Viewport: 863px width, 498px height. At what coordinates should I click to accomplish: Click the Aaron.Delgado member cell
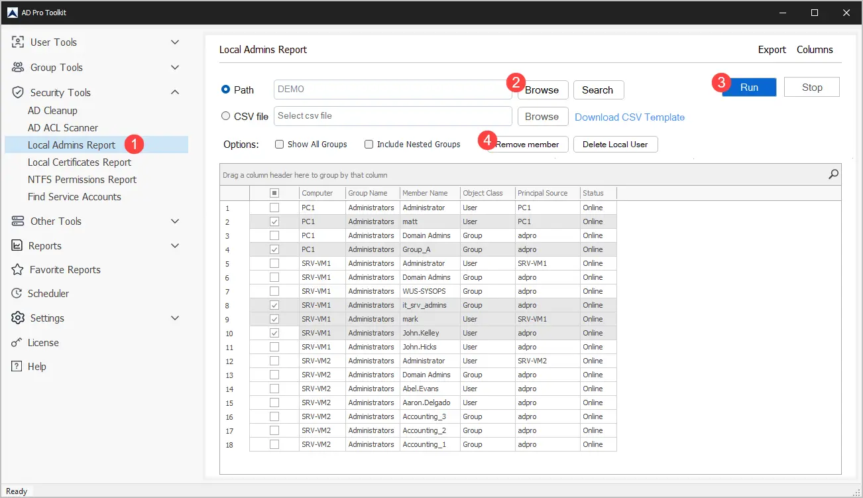click(430, 403)
